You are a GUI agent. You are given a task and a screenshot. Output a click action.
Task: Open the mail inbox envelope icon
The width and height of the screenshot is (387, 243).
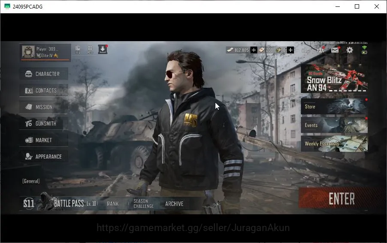[335, 50]
